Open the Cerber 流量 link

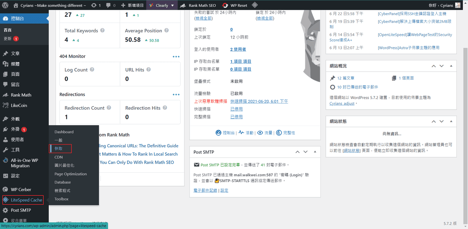(265, 133)
